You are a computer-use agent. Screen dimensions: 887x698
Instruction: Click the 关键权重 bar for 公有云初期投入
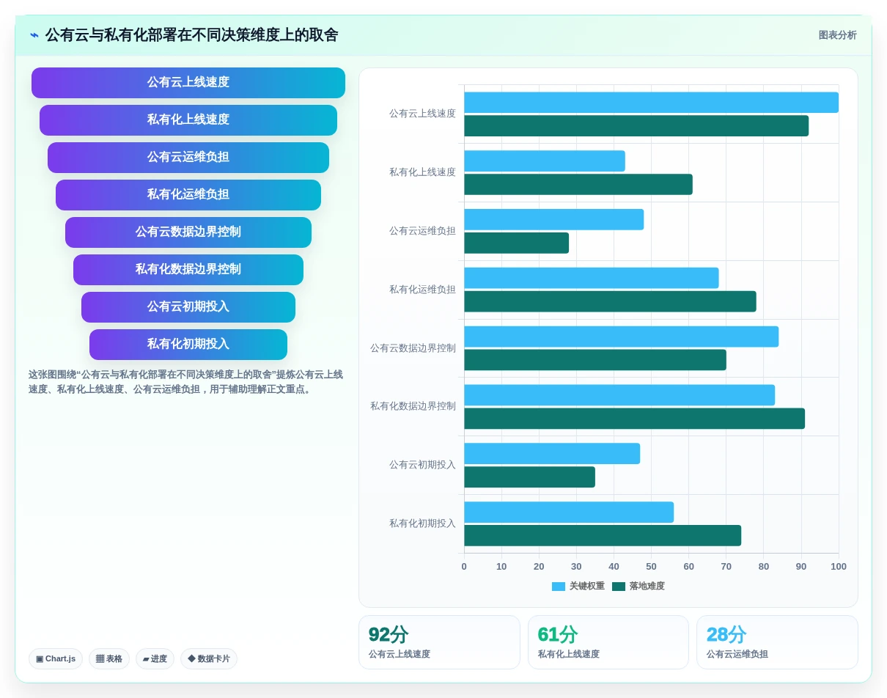pyautogui.click(x=552, y=454)
